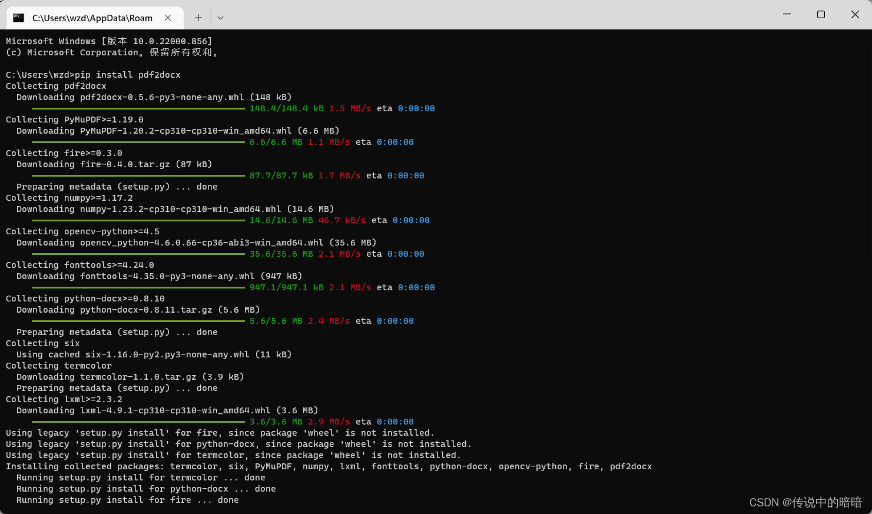Click the 'Collecting numpy>=1.17.2' line
This screenshot has width=872, height=514.
click(x=69, y=198)
